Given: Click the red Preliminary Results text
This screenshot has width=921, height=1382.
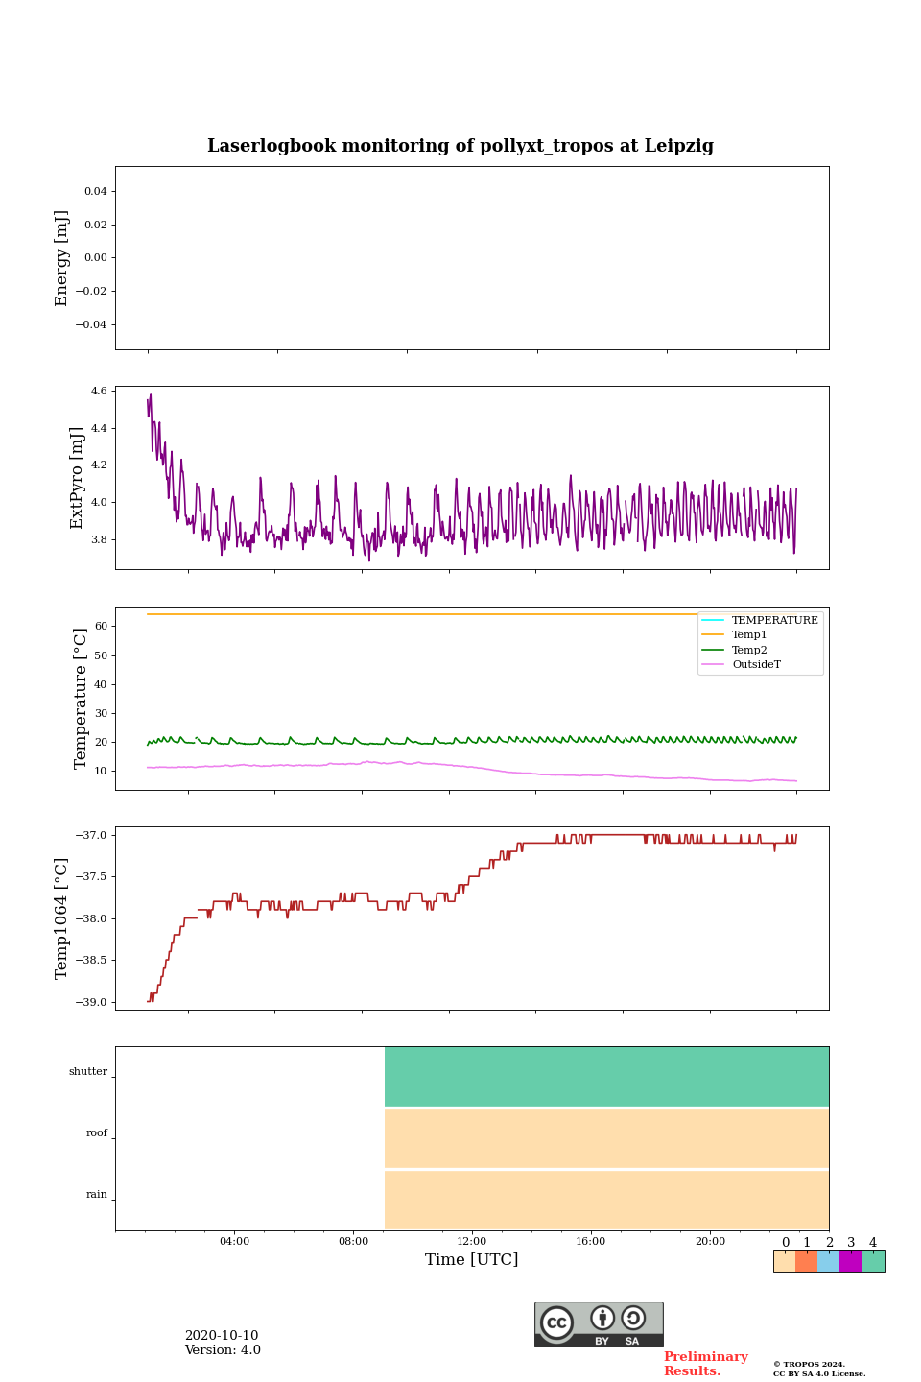Looking at the screenshot, I should point(705,1364).
